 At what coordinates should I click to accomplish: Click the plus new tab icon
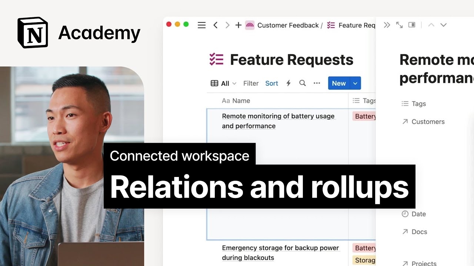pyautogui.click(x=238, y=25)
